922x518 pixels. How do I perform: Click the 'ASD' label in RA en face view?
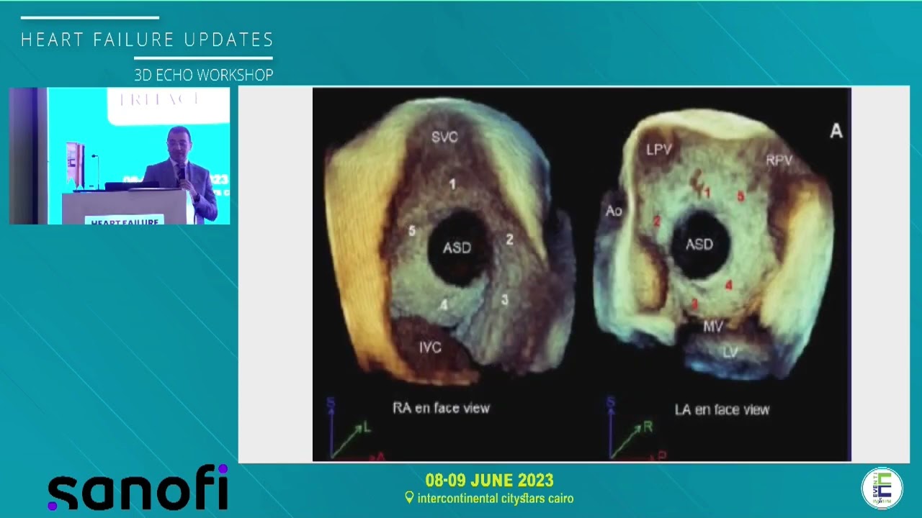coord(457,248)
